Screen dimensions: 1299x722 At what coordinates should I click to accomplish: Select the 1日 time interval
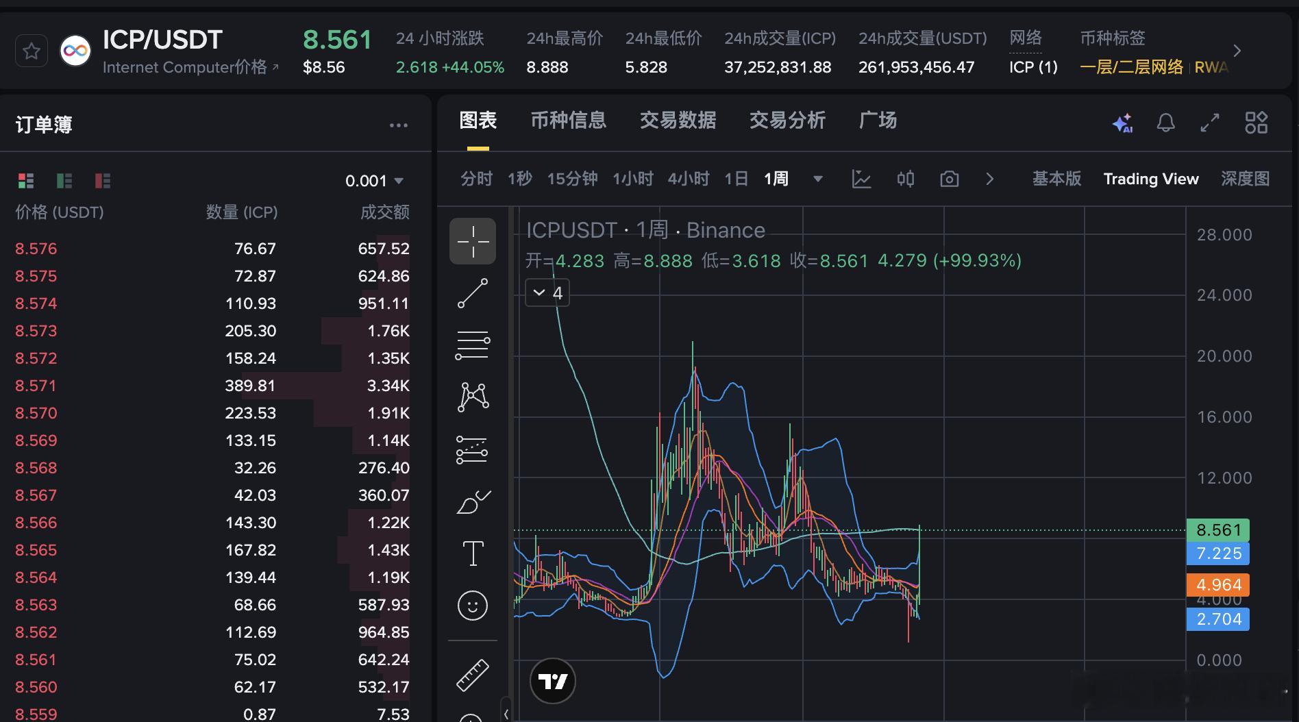737,179
